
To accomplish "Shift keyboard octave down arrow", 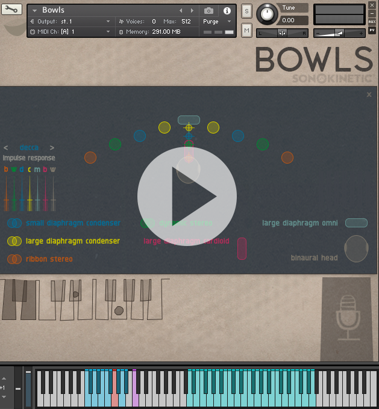I will [4, 397].
